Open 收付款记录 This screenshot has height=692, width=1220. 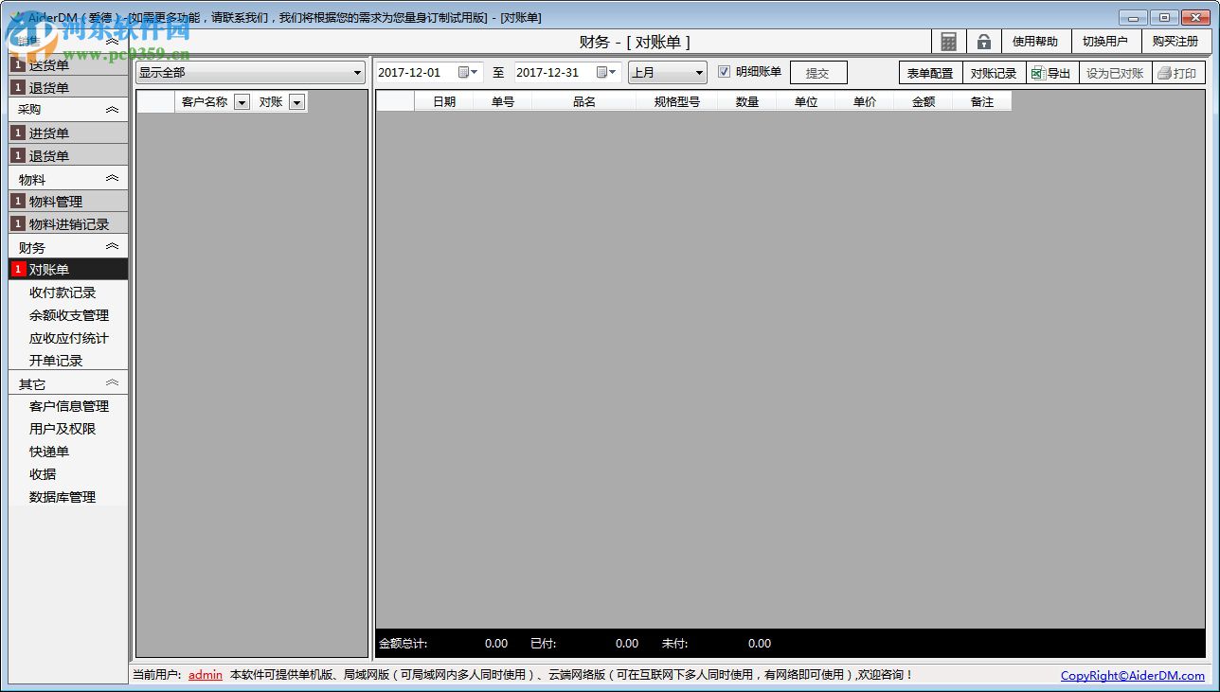coord(63,293)
